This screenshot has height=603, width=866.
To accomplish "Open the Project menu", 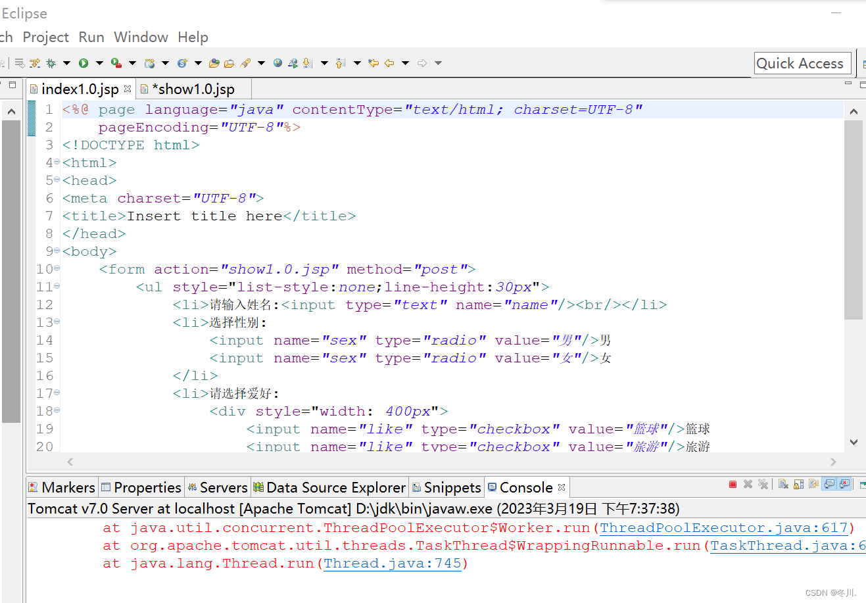I will (x=45, y=37).
